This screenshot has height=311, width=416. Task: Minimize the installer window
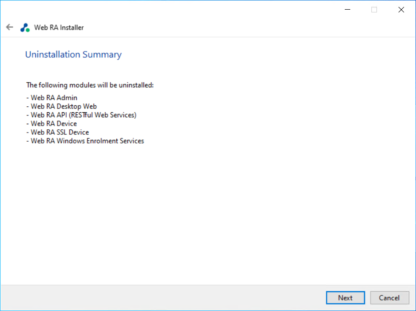(348, 10)
